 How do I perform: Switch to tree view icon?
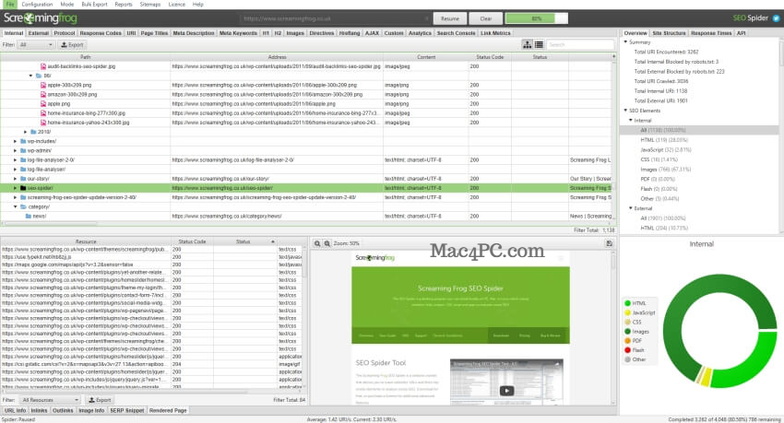pyautogui.click(x=527, y=44)
